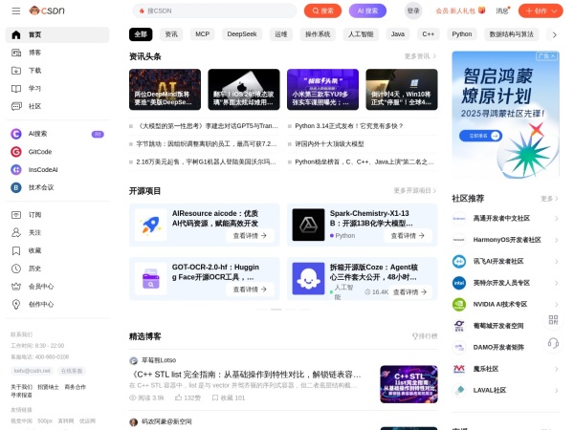Open GitCode icon in sidebar
This screenshot has height=430, width=574.
tap(16, 152)
